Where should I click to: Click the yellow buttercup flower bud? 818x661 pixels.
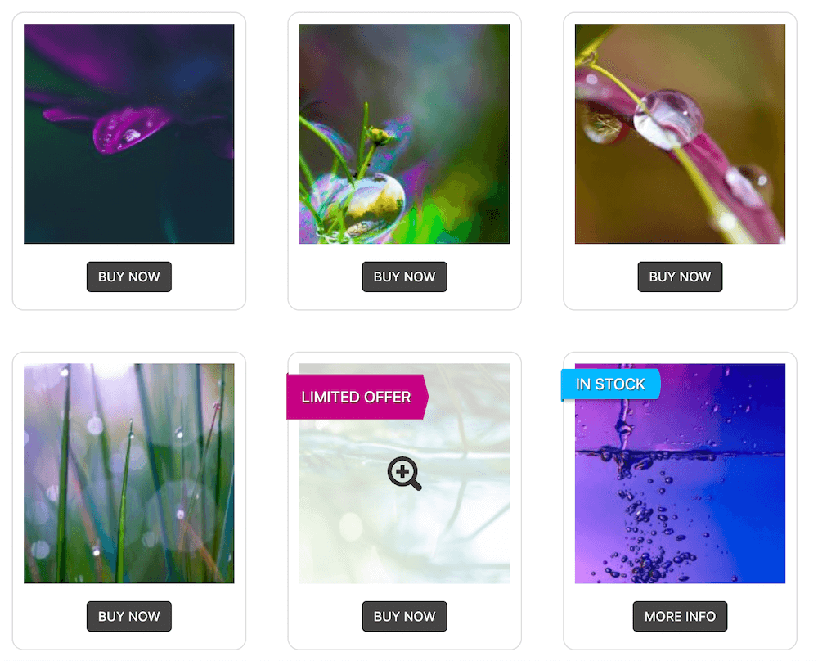382,137
